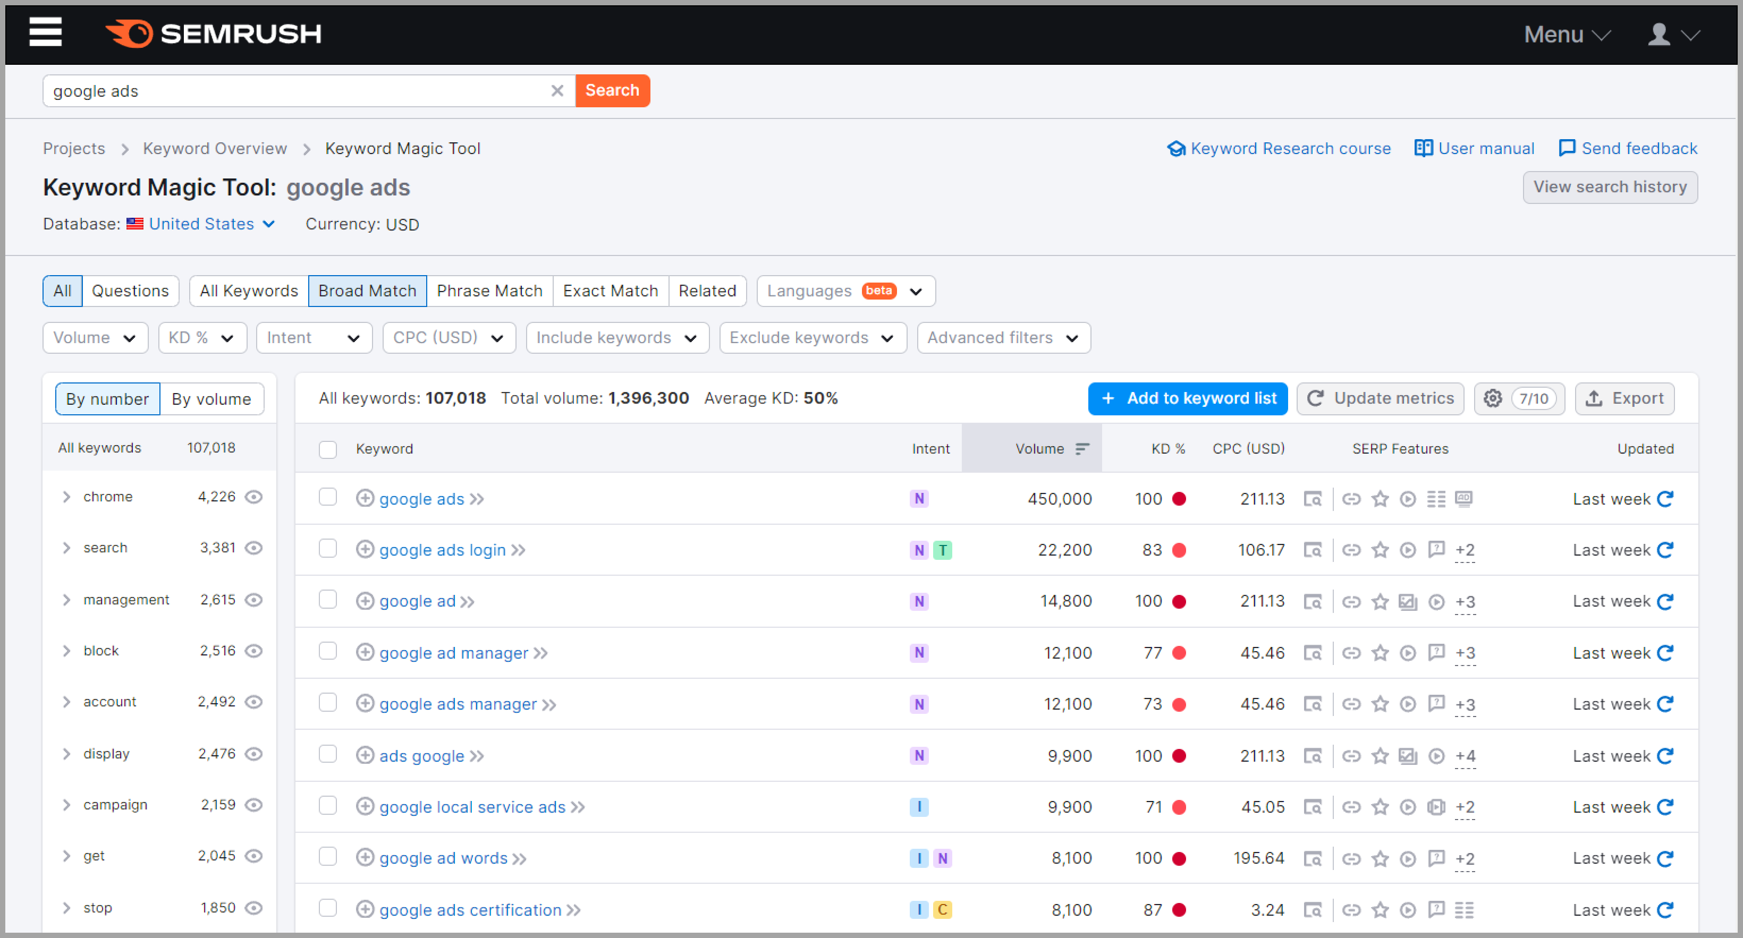Viewport: 1743px width, 938px height.
Task: Click C intent badge for google ads certification
Action: (x=943, y=910)
